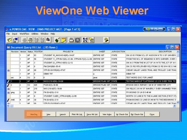Viewport: 187px width, 140px height.
Task: Click the grayed-out scanner toolbar icon
Action: (24, 40)
